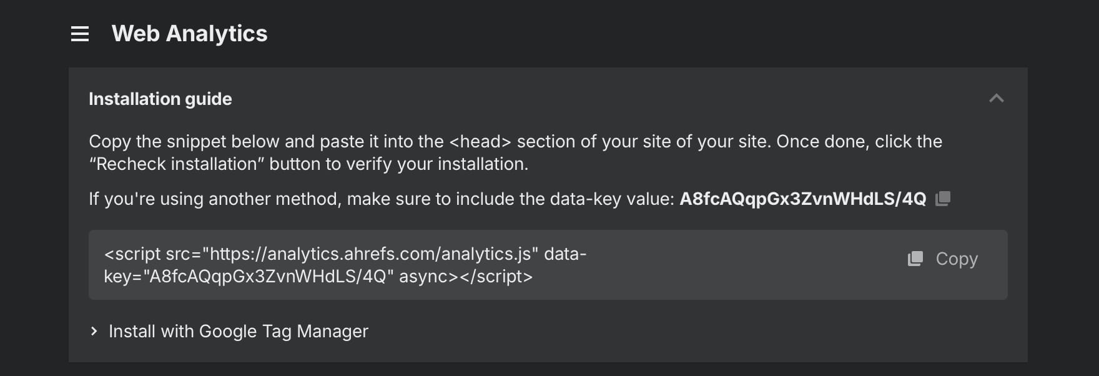Click the Web Analytics page title
The height and width of the screenshot is (376, 1099).
[x=189, y=34]
